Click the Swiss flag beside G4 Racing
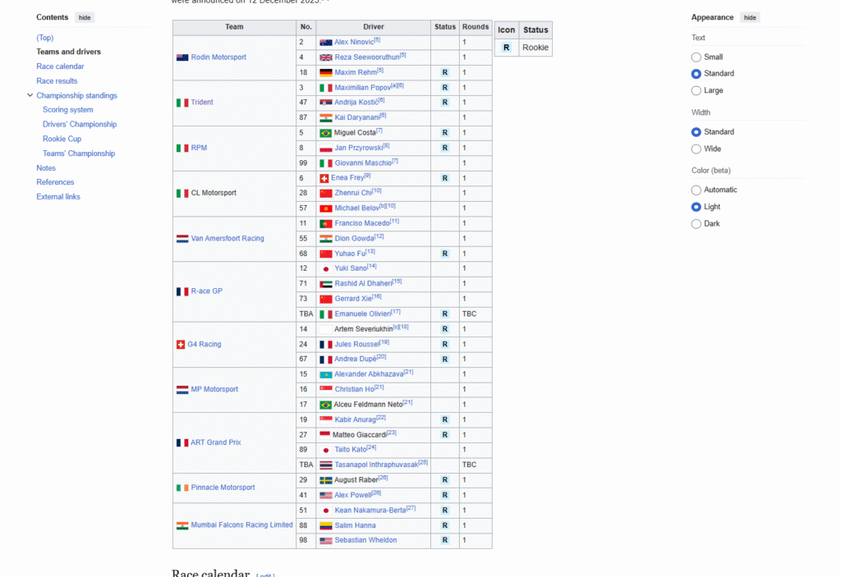841x577 pixels. (181, 345)
